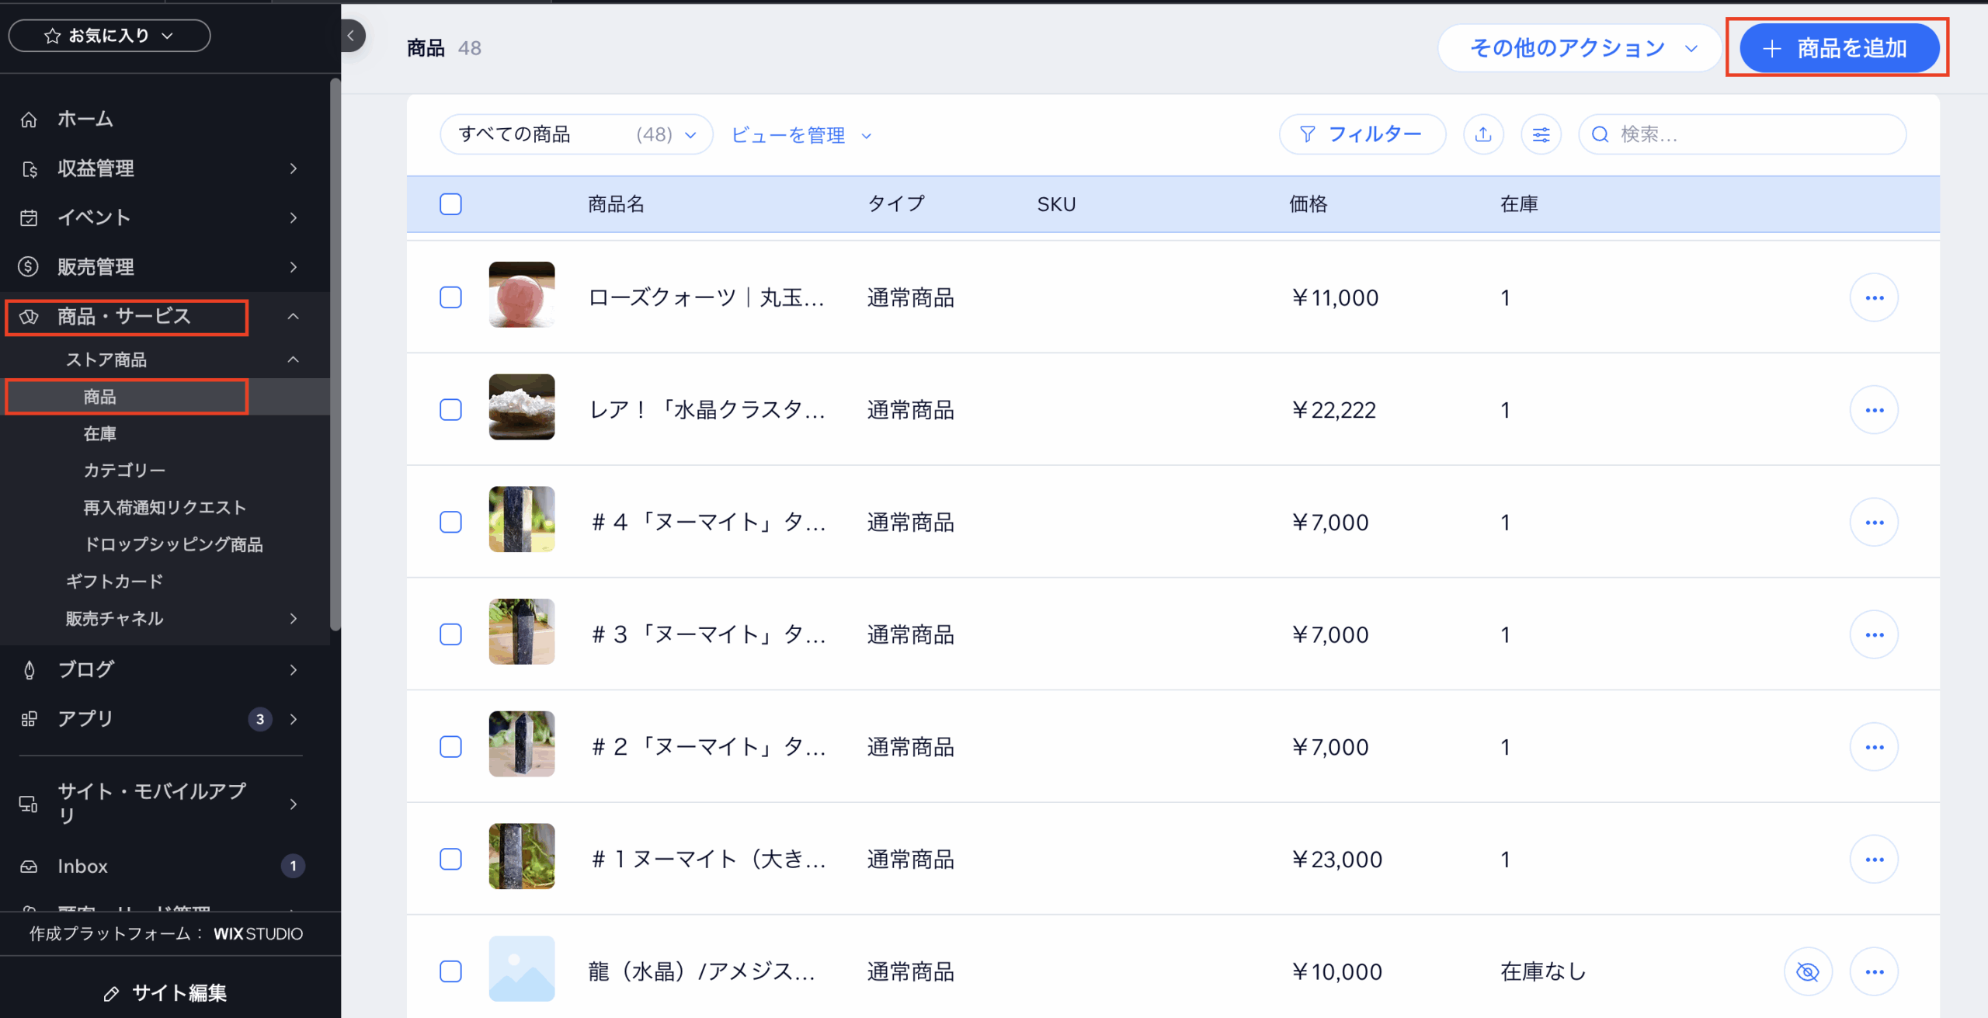1988x1018 pixels.
Task: Select checkbox for #3 ヌーマイト row
Action: point(450,634)
